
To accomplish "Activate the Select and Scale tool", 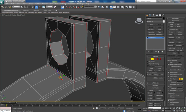I will tap(44, 7).
